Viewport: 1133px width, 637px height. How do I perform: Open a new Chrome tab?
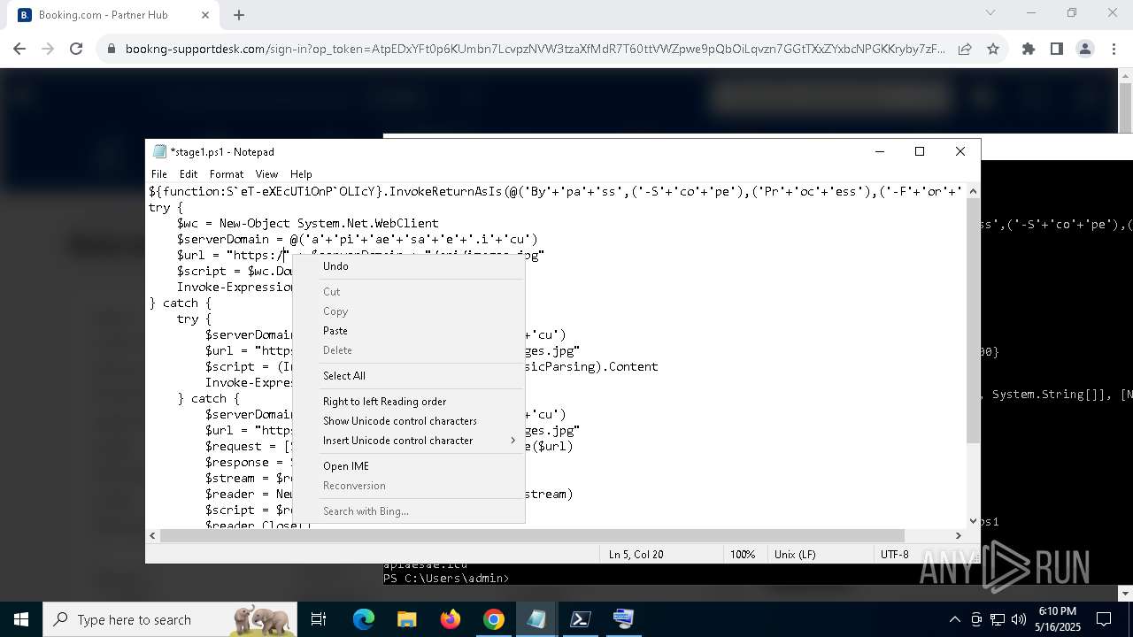239,15
